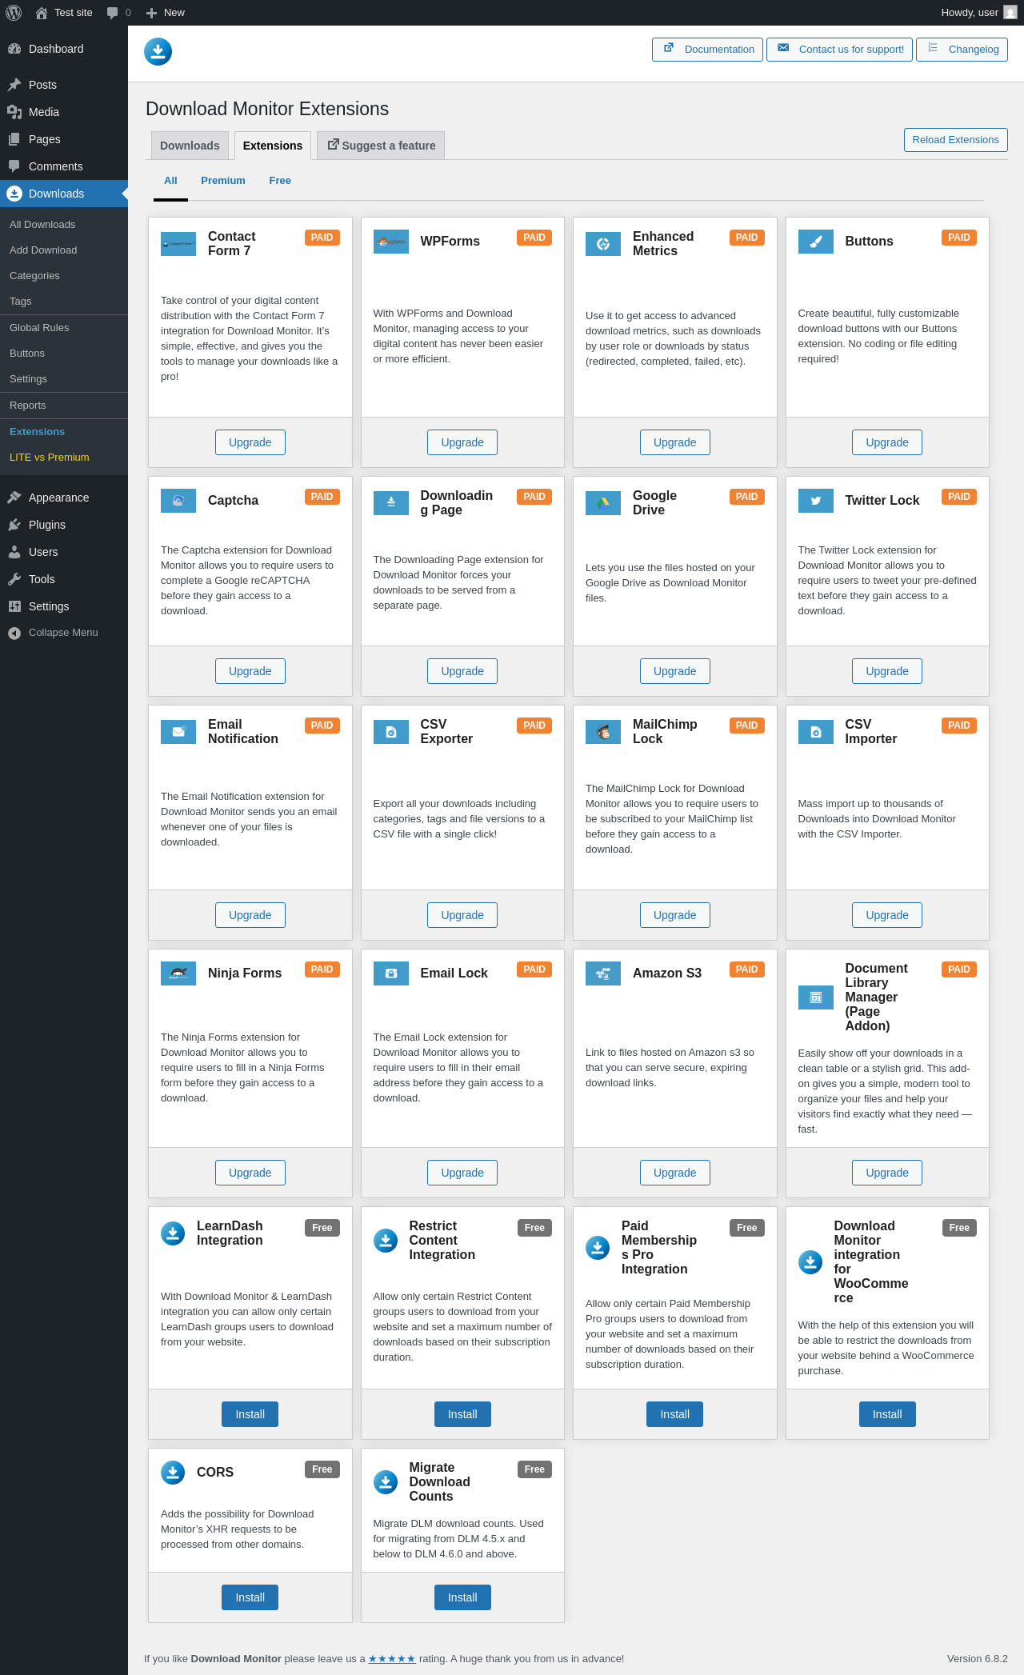Click the 'Download Monitor Extensions' heading
This screenshot has height=1675, width=1024.
coord(267,109)
